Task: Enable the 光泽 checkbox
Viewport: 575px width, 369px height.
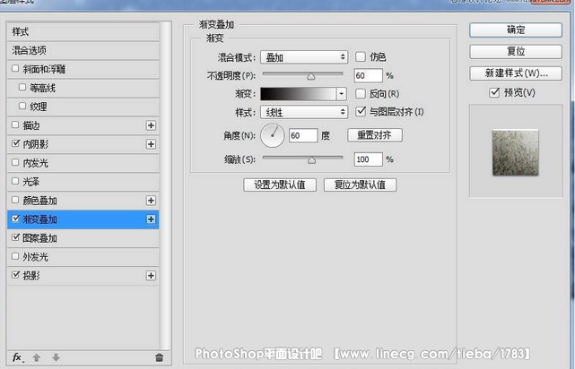Action: click(x=15, y=181)
